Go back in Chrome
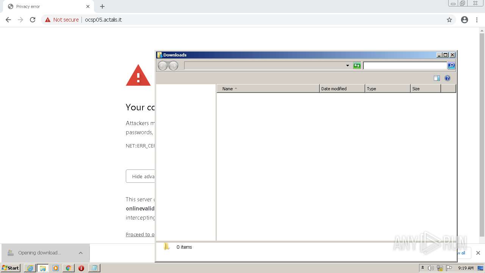The image size is (485, 273). (x=8, y=20)
